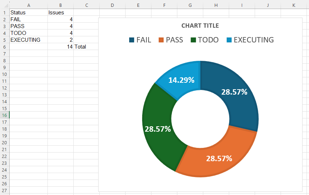
Task: Select column J header
Action: 268,5
